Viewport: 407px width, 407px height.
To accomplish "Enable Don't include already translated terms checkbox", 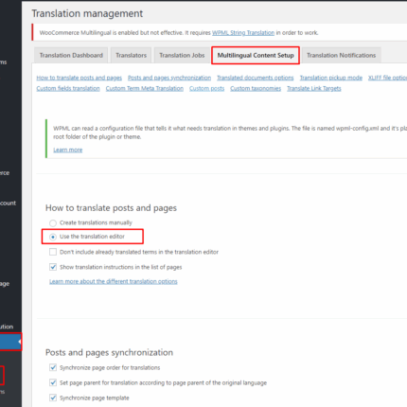I will [x=53, y=252].
